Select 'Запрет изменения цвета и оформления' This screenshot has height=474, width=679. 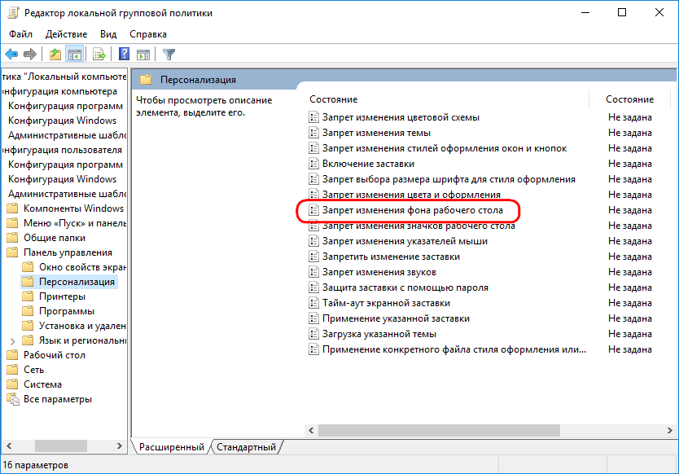(x=411, y=195)
